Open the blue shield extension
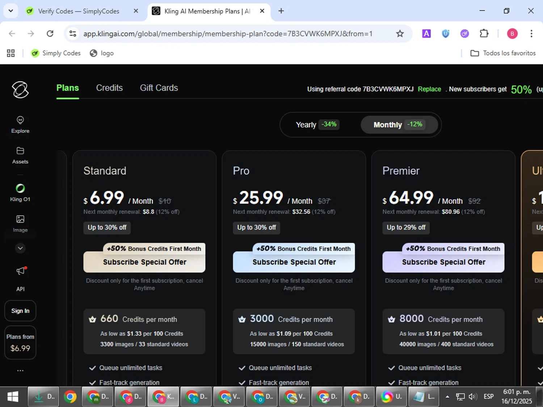Image resolution: width=543 pixels, height=407 pixels. (x=446, y=34)
